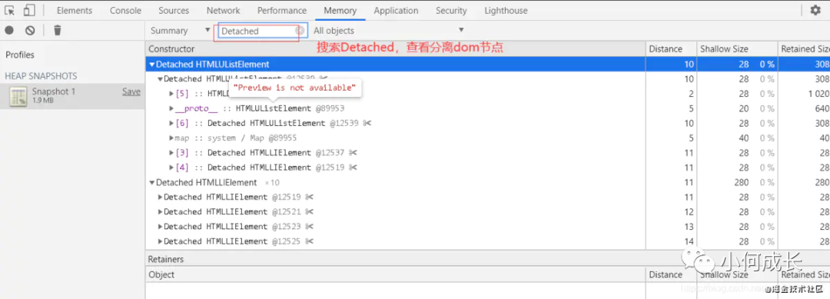Click the Profiles heading
830x299 pixels.
[20, 55]
